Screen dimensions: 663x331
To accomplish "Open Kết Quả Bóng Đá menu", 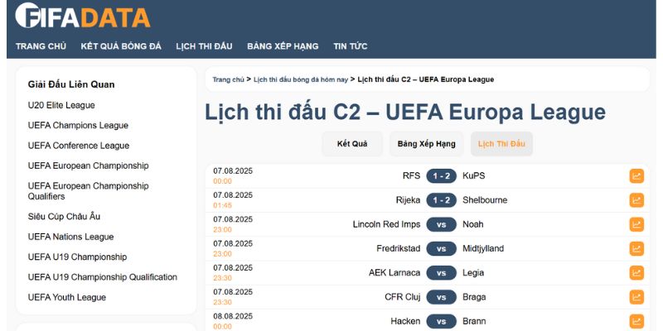I will tap(121, 46).
